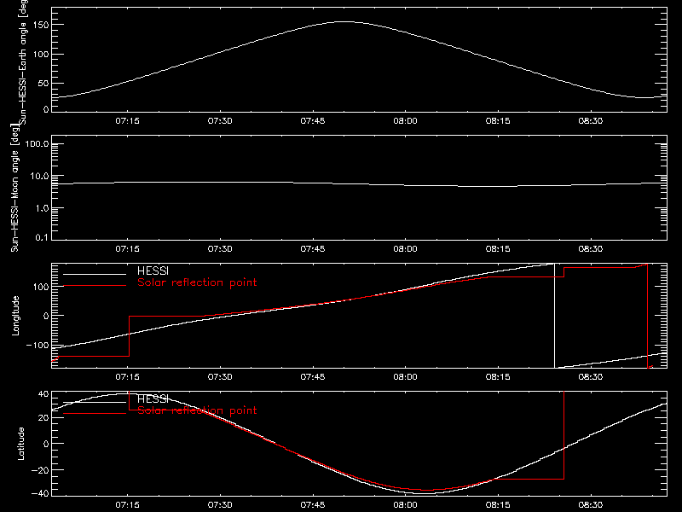The image size is (682, 512).
Task: Click the -20 tick label in Latitude plot
Action: point(40,470)
